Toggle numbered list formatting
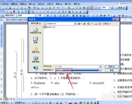132x104 pixels. 94,16
